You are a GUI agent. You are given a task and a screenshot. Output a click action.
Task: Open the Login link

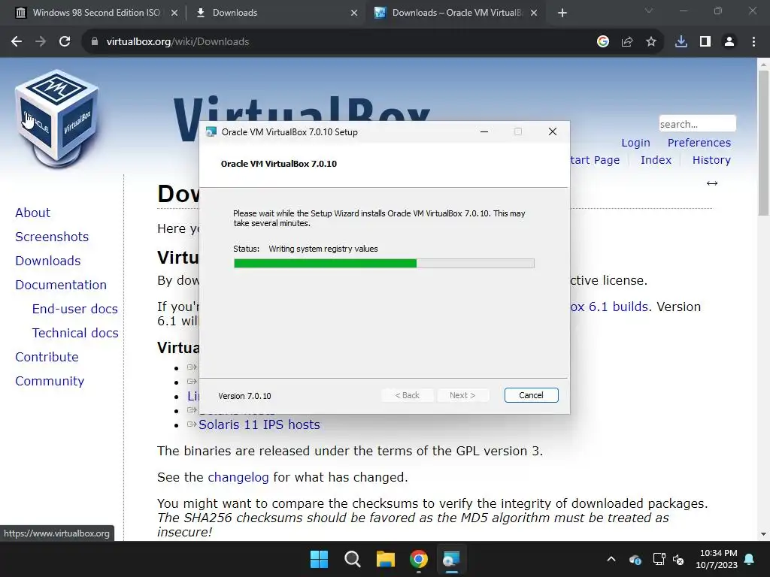[635, 143]
